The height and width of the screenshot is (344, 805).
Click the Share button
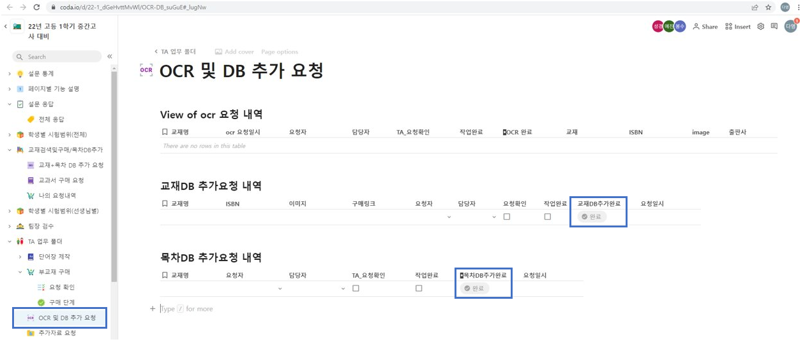705,27
